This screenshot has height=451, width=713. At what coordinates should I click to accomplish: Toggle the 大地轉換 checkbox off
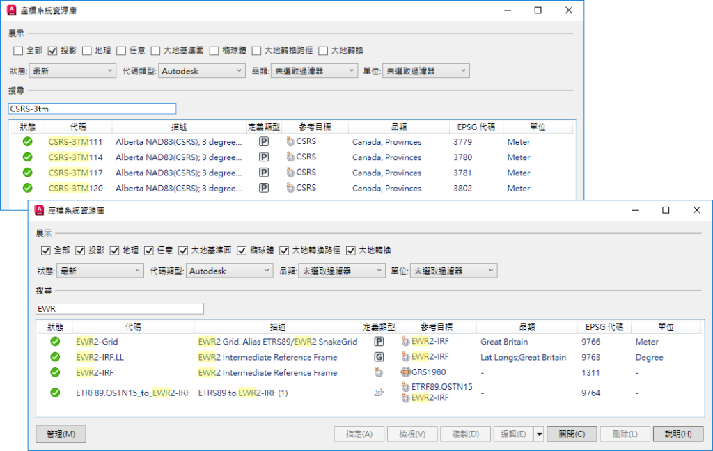(350, 251)
